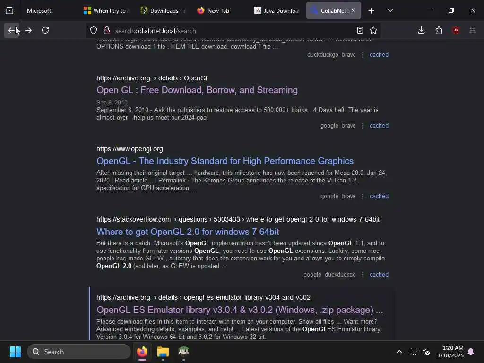Screen dimensions: 484x363
Task: Open 'Where to get OpenGL 2.0' result
Action: pos(188,232)
